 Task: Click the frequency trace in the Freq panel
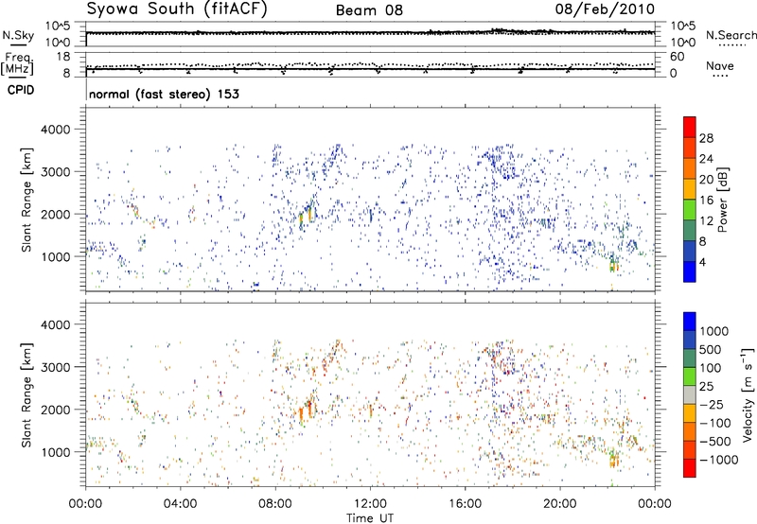370,69
